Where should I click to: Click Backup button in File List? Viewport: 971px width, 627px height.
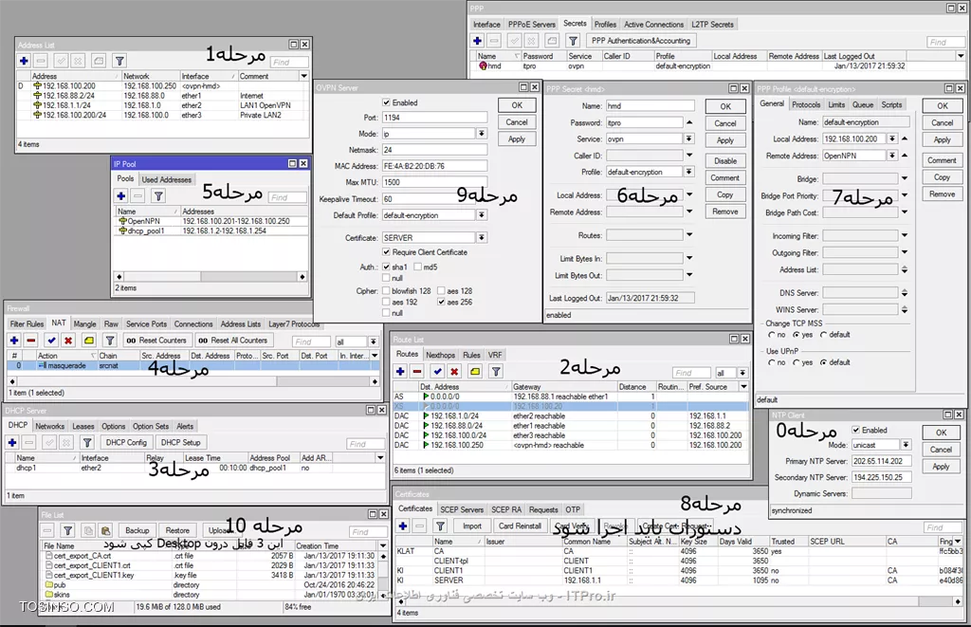click(137, 530)
